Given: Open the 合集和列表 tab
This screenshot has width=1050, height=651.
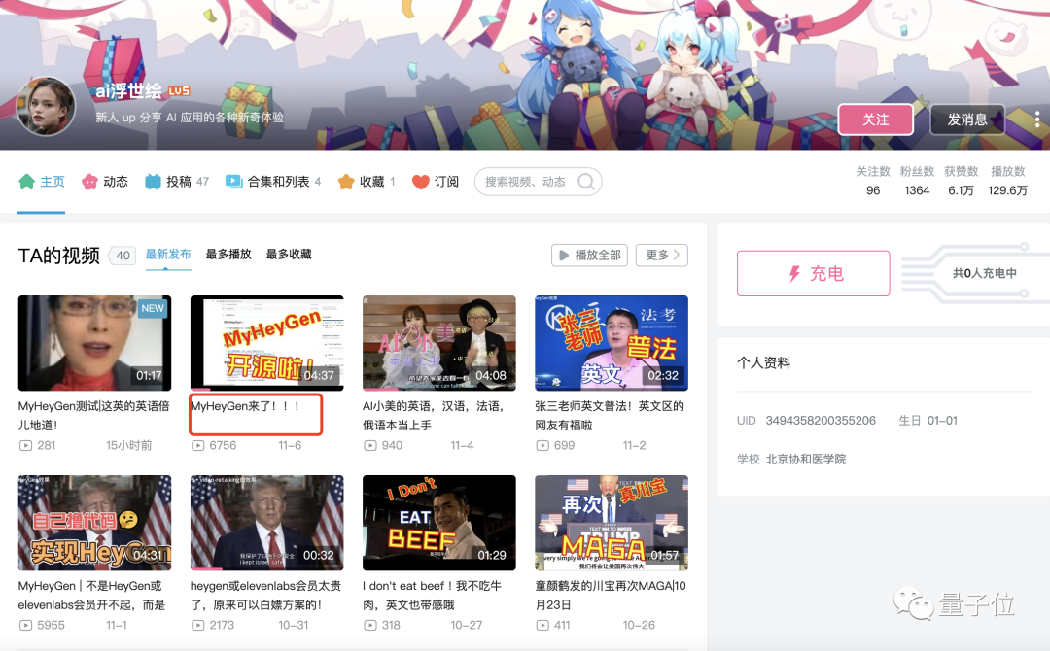Looking at the screenshot, I should tap(272, 182).
